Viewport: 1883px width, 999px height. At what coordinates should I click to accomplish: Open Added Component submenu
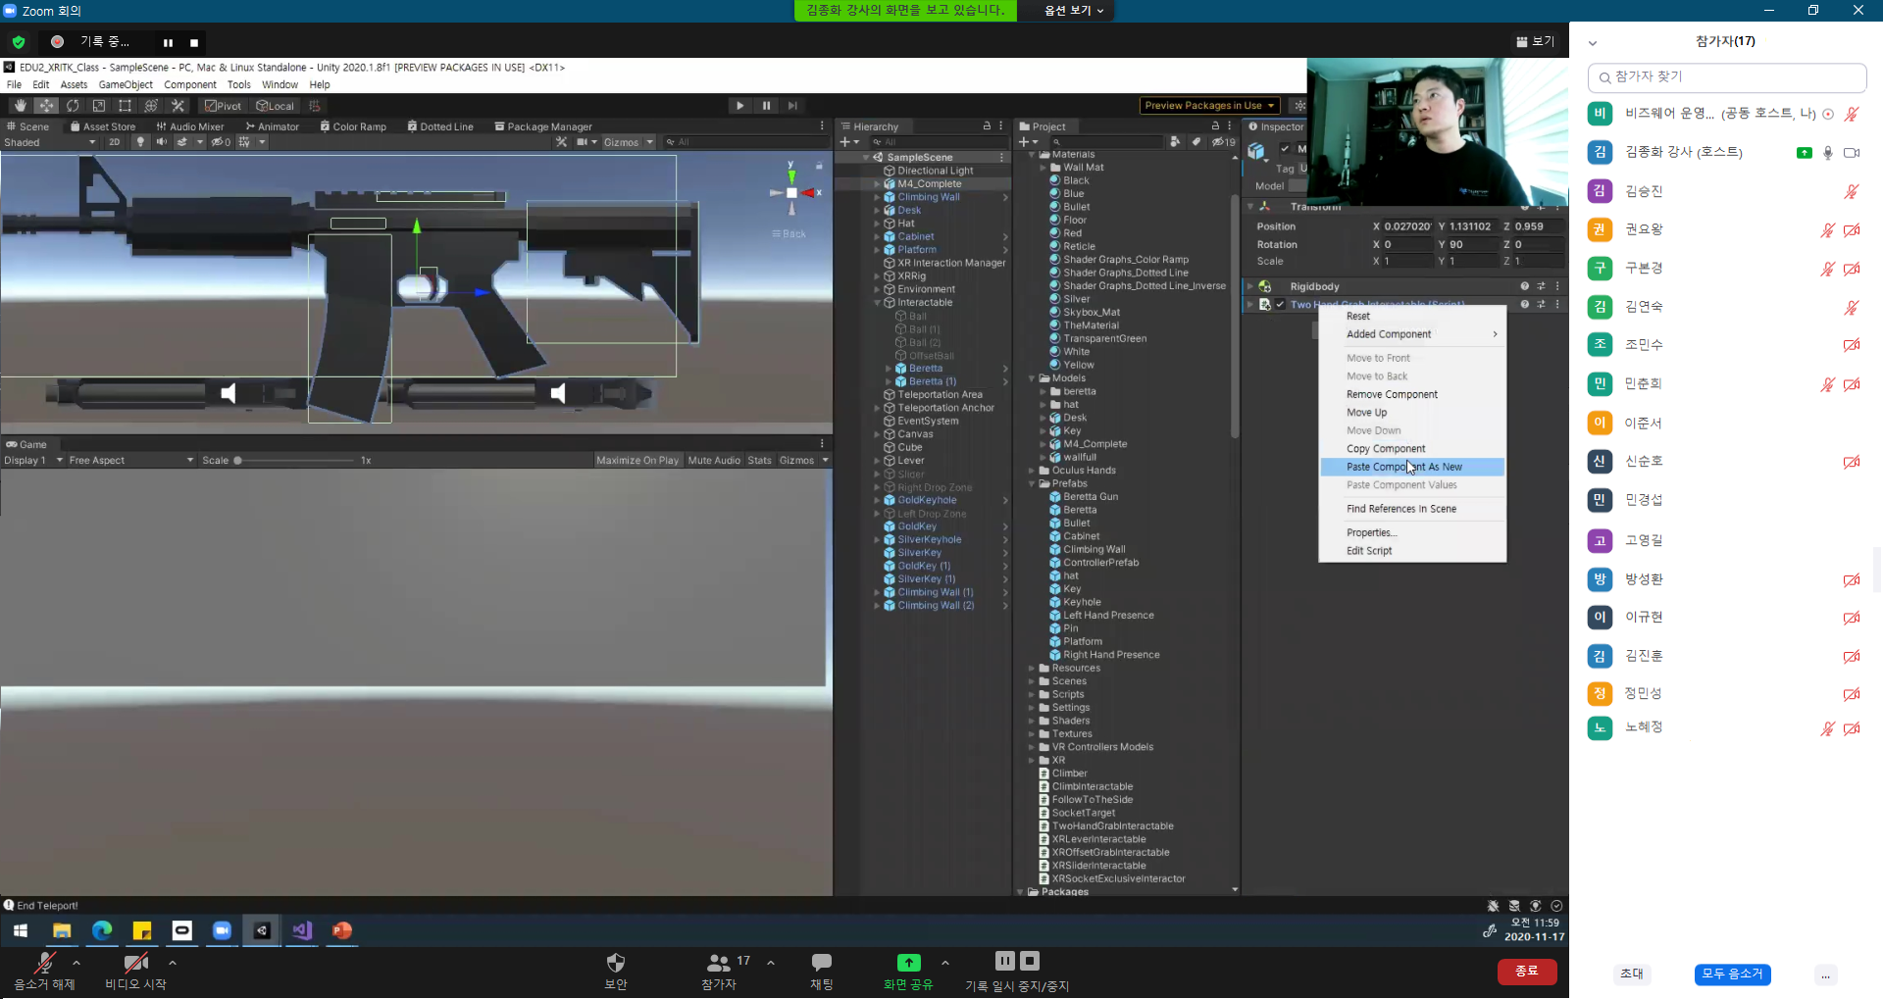[x=1412, y=334]
